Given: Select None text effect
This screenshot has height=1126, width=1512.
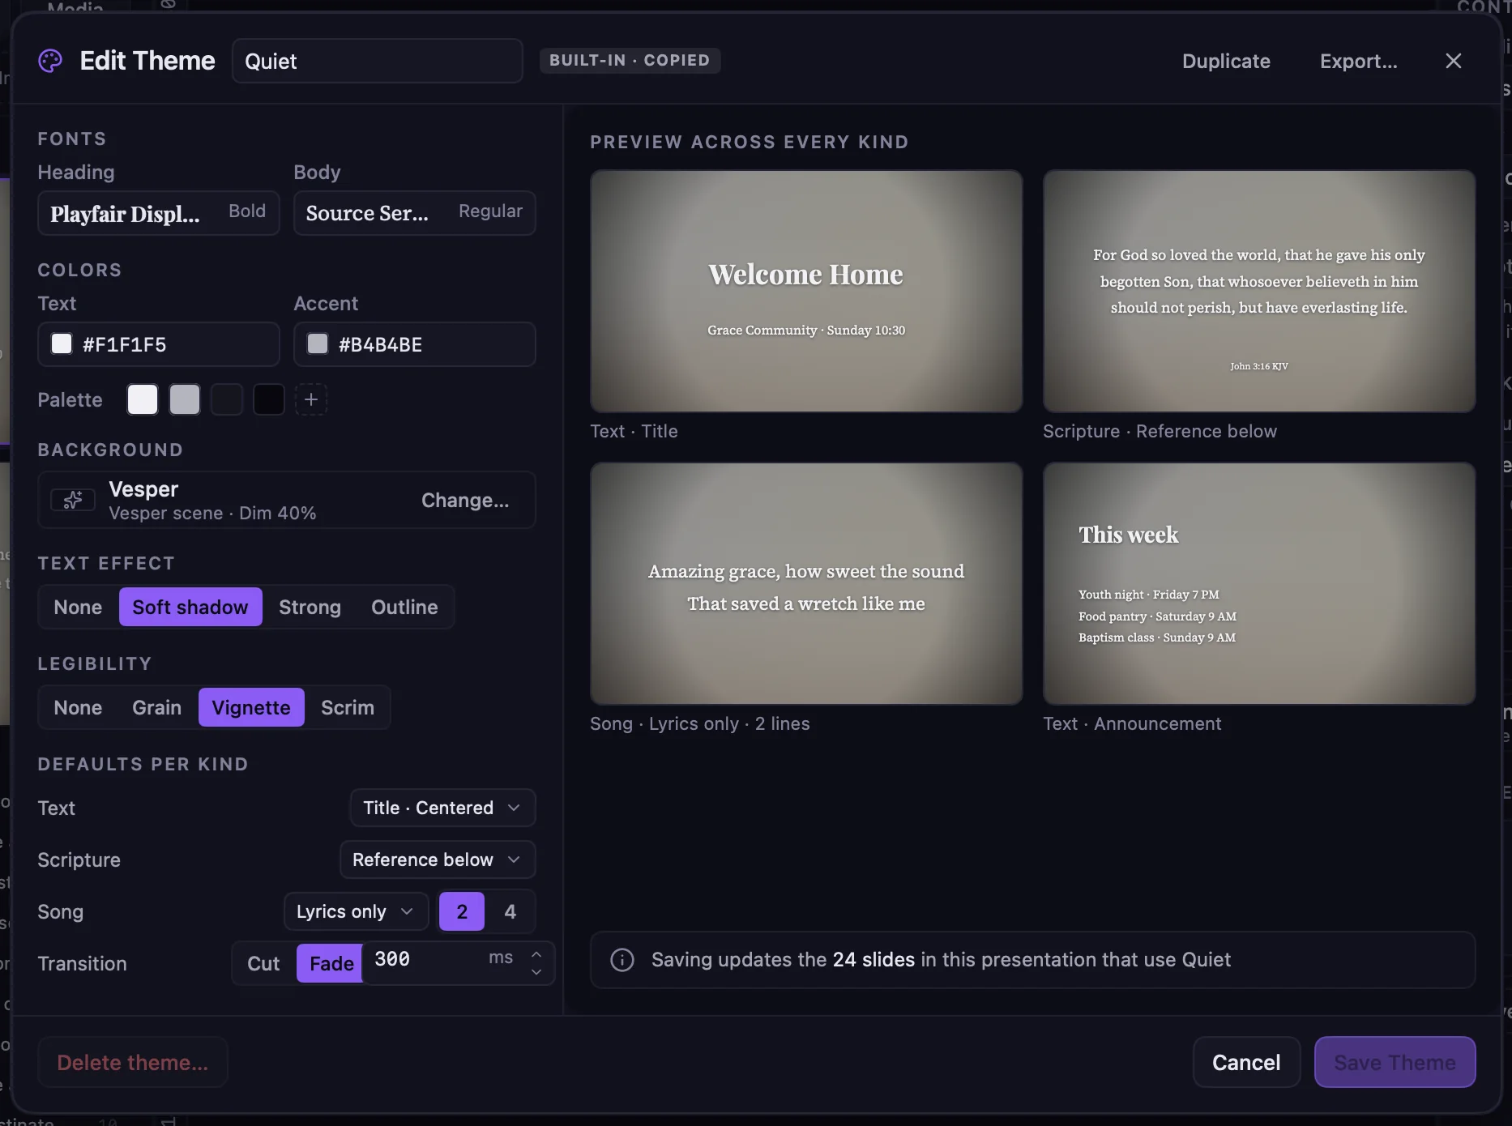Looking at the screenshot, I should click(78, 607).
